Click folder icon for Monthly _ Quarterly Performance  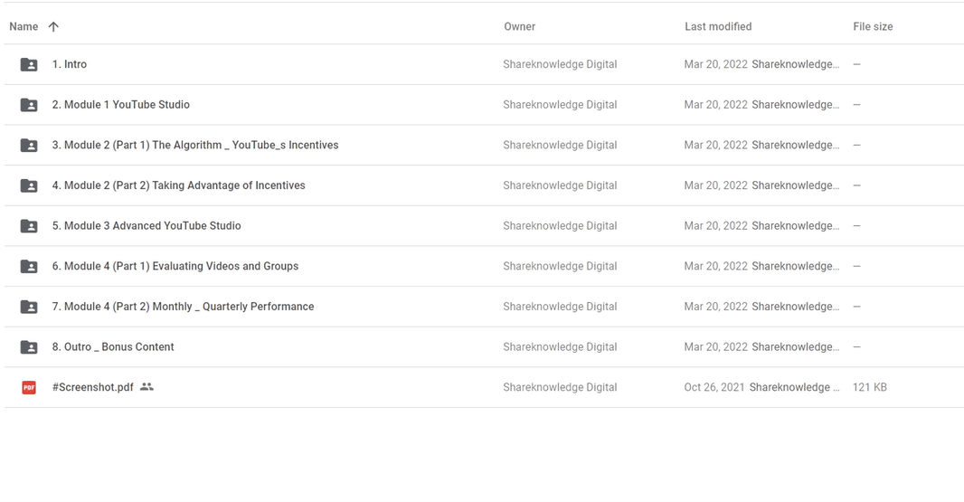pyautogui.click(x=29, y=307)
